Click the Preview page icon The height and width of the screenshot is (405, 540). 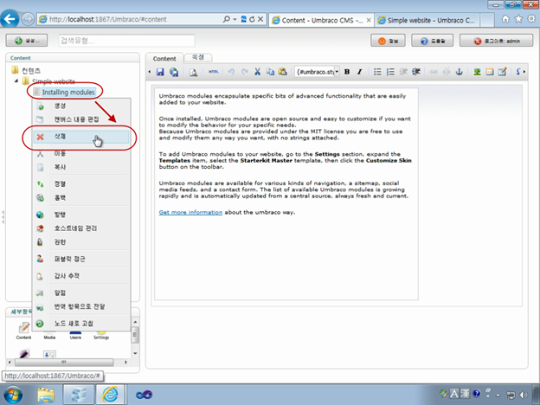[193, 72]
